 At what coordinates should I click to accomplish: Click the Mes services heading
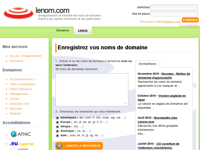click(15, 47)
